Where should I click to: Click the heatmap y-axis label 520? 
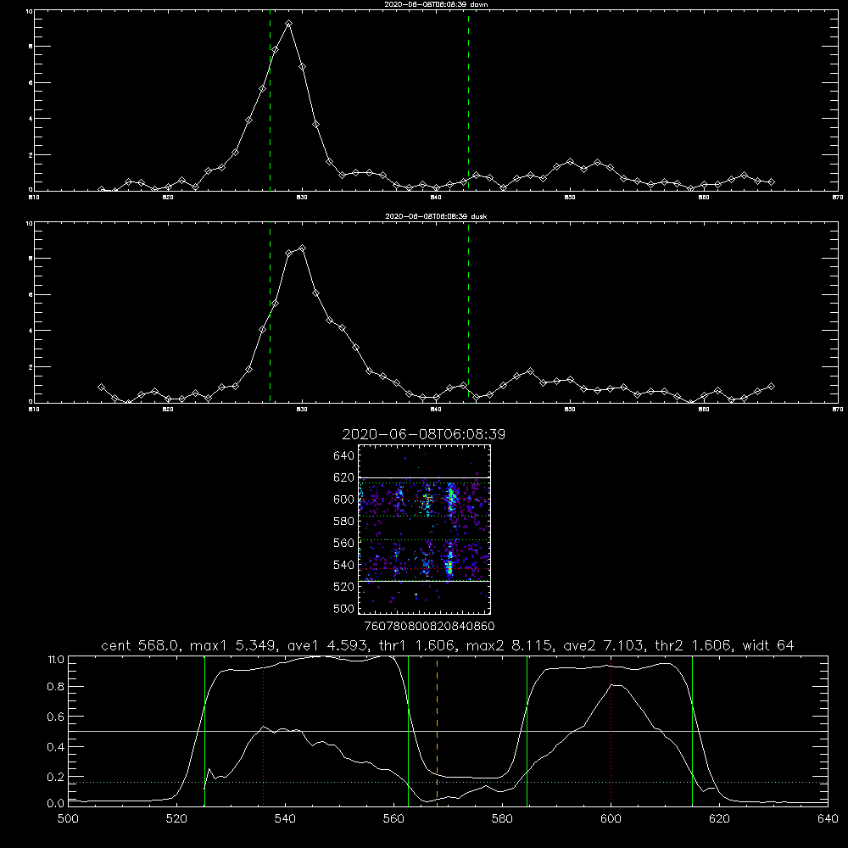coord(344,587)
